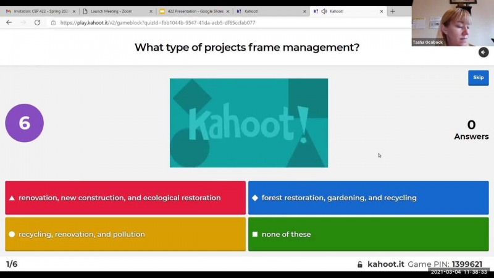Click the site info icon beside URL
This screenshot has height=278, width=494.
click(53, 22)
